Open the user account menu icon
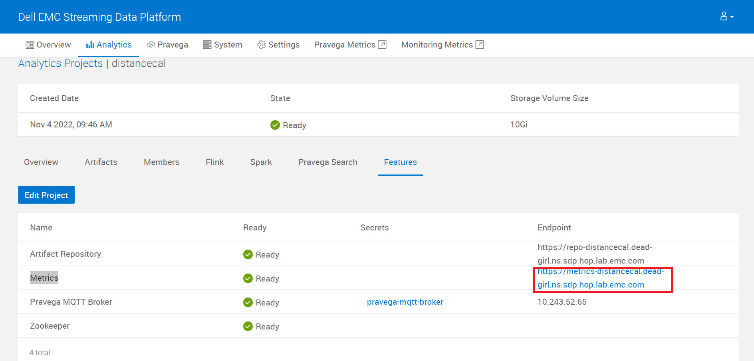Image resolution: width=754 pixels, height=361 pixels. tap(724, 16)
